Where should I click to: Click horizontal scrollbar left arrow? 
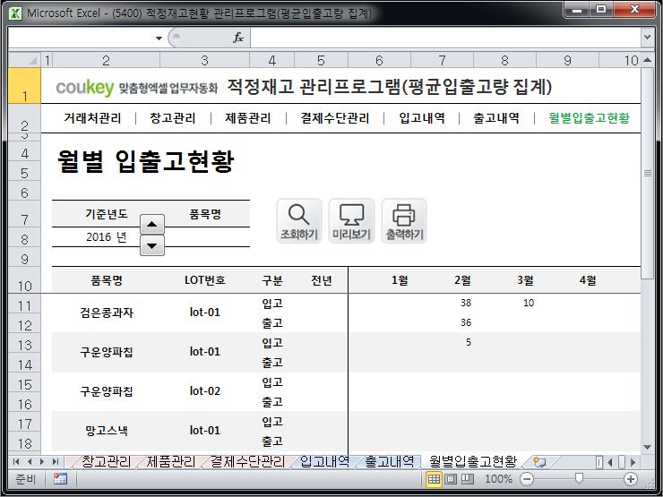coord(610,462)
